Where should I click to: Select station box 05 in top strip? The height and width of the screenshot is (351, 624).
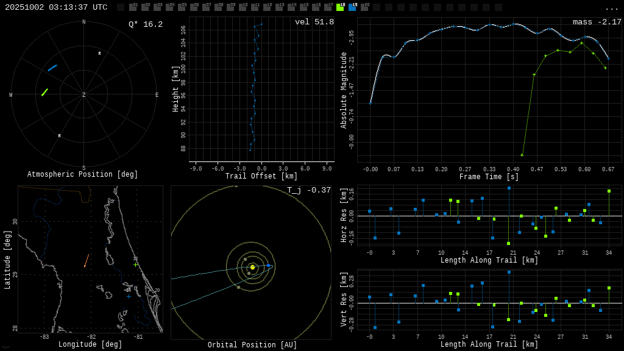pos(182,7)
